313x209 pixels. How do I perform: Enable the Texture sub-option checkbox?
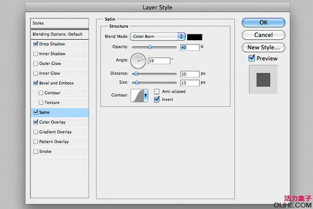point(41,102)
